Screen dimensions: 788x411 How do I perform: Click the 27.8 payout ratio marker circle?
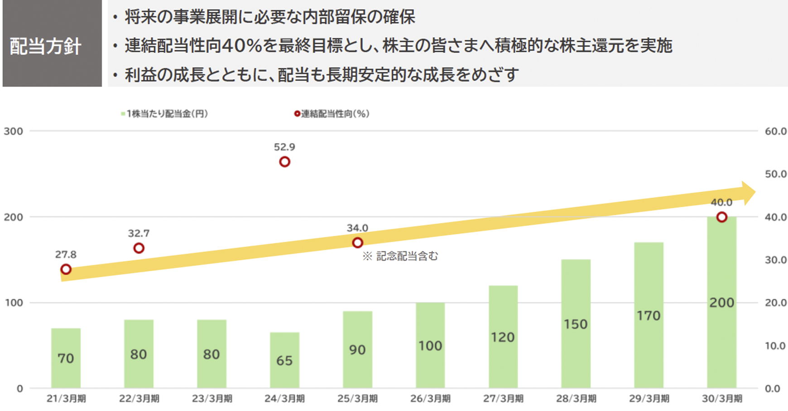tap(66, 269)
